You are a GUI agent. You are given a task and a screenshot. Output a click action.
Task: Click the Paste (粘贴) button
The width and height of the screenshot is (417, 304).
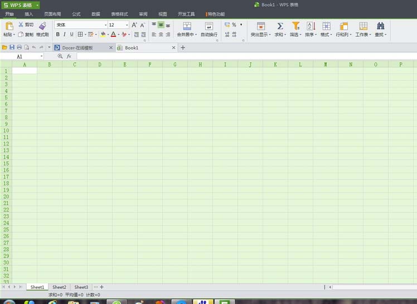9,29
